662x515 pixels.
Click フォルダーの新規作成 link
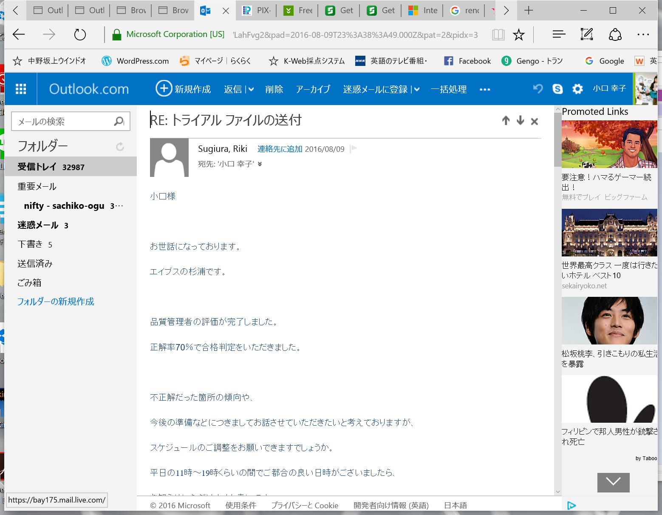pos(56,302)
